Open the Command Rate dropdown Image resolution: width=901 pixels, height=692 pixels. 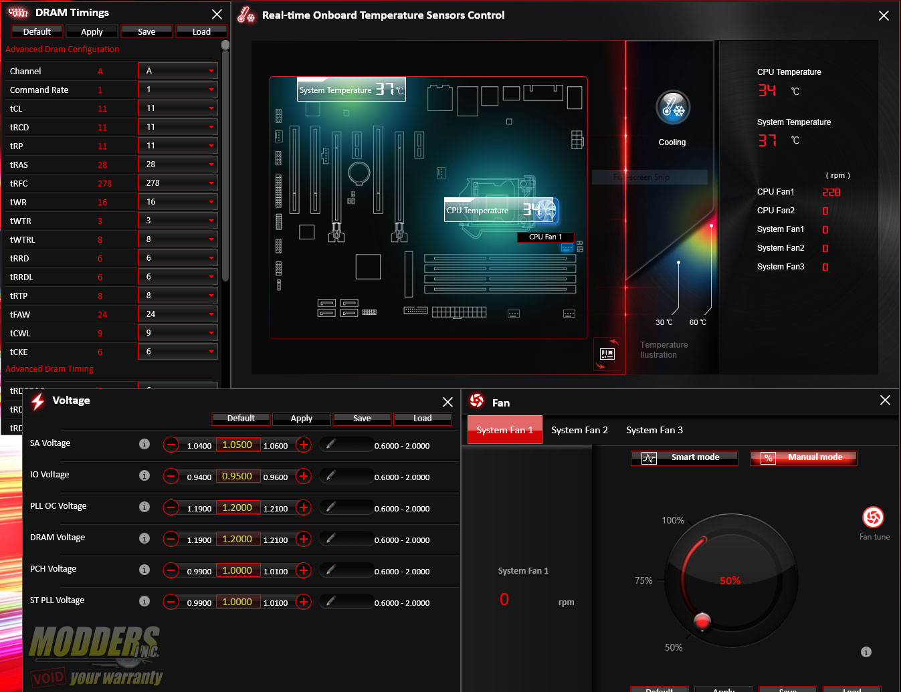pyautogui.click(x=178, y=90)
